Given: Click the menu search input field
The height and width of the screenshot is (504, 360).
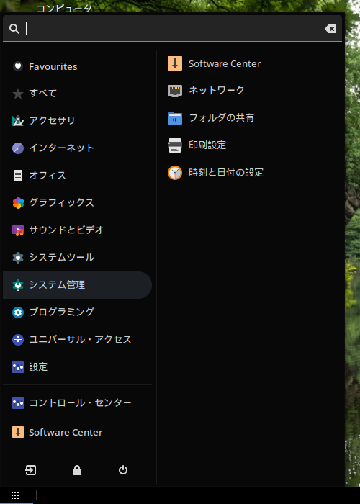Looking at the screenshot, I should point(174,29).
